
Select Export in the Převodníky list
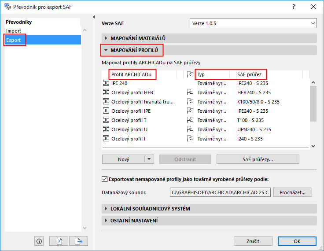tap(43, 40)
